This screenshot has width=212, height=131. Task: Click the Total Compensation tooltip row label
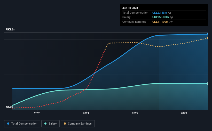[135, 13]
